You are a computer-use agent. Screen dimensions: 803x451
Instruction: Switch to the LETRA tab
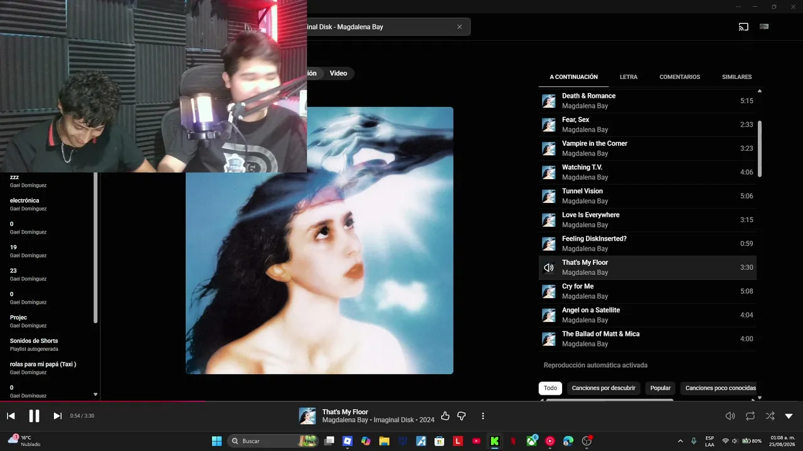(x=629, y=77)
